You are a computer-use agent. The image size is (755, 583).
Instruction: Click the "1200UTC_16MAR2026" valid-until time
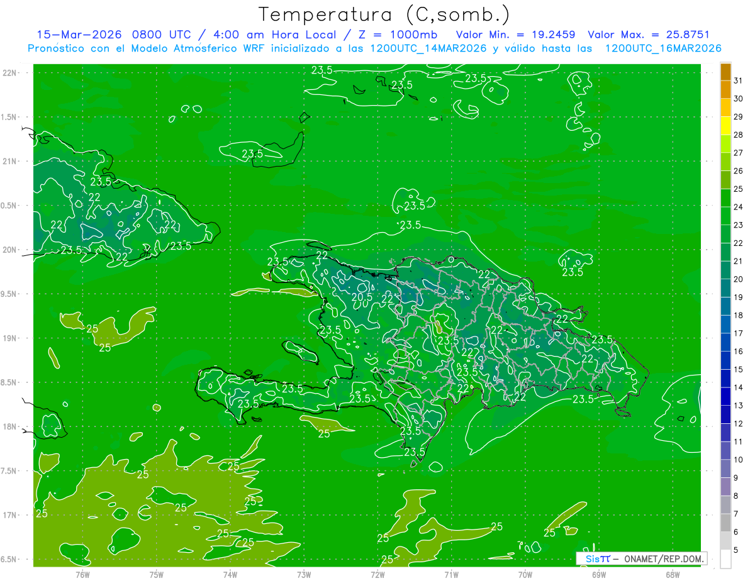[663, 48]
